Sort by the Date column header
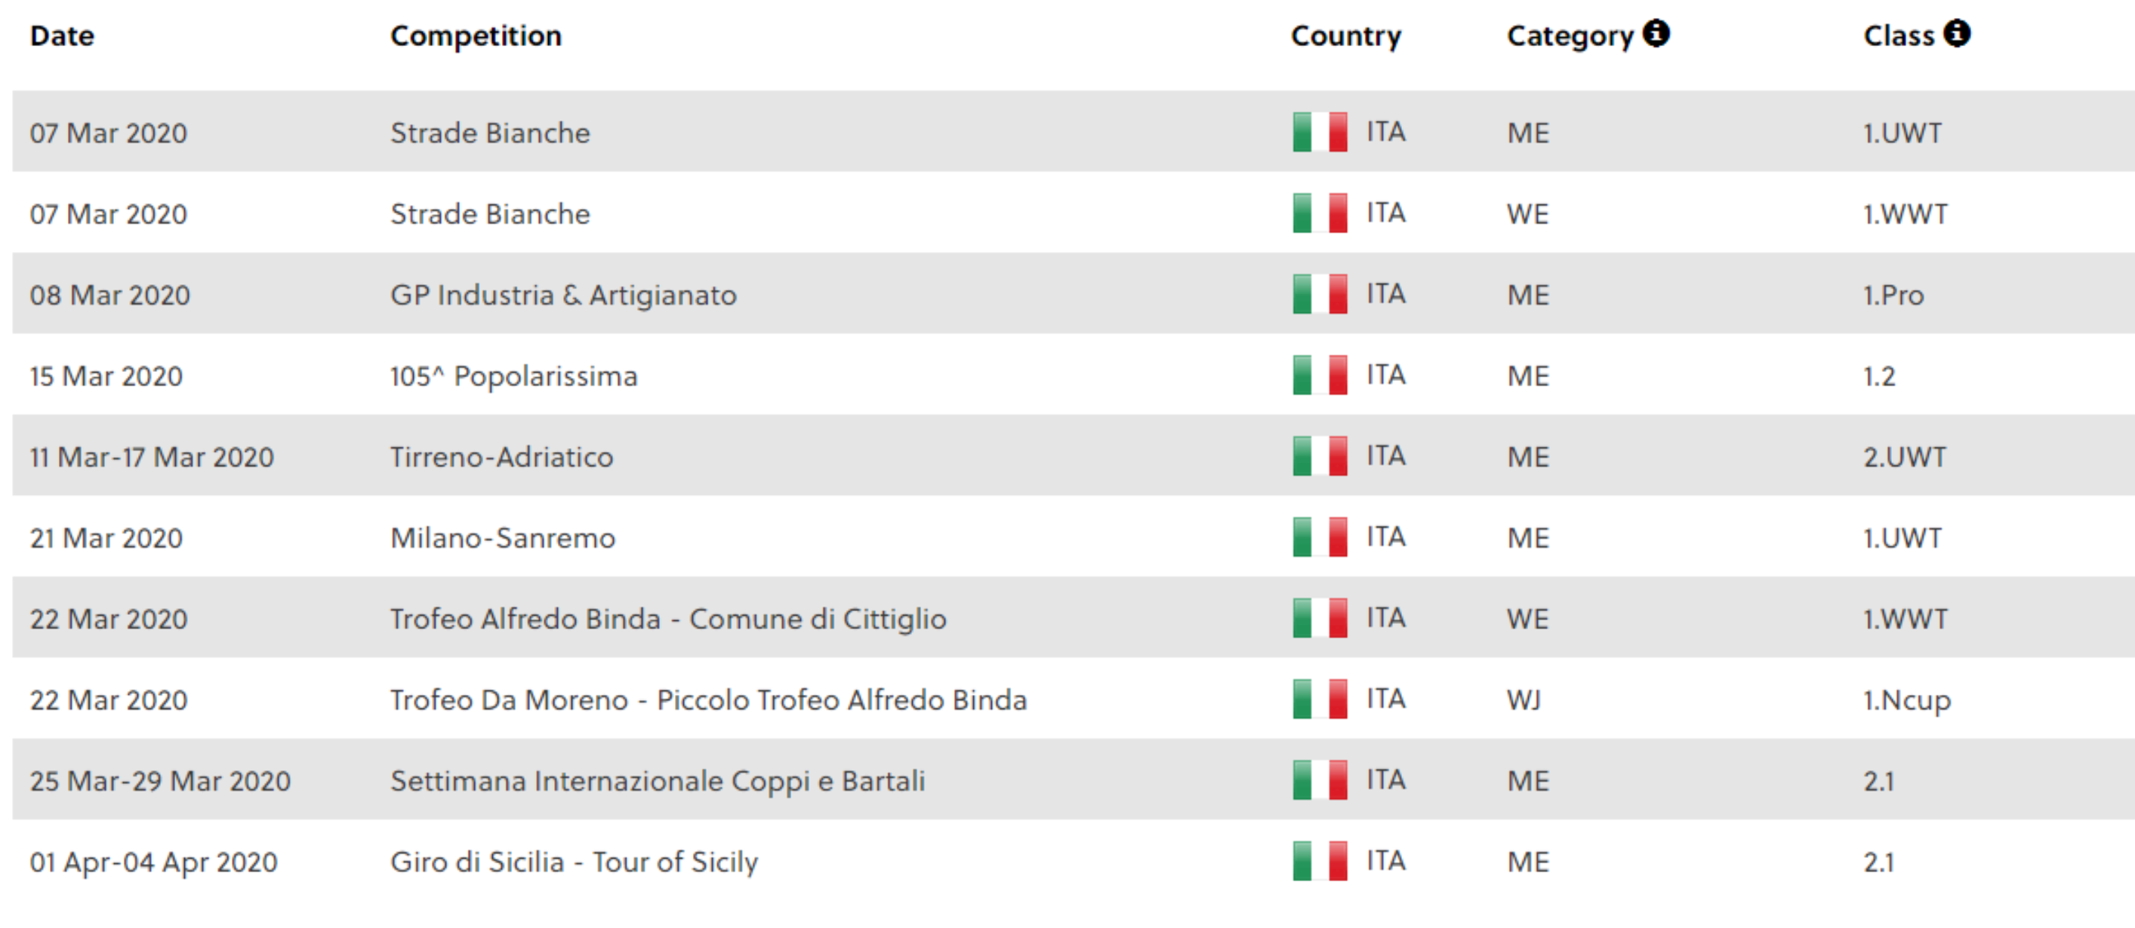This screenshot has width=2135, height=928. click(62, 35)
